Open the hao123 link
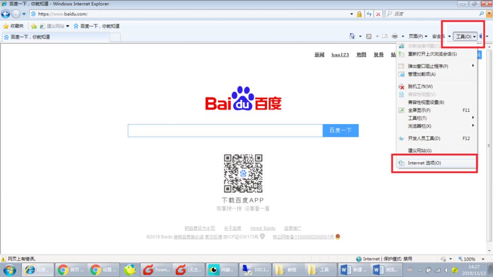 click(x=340, y=55)
